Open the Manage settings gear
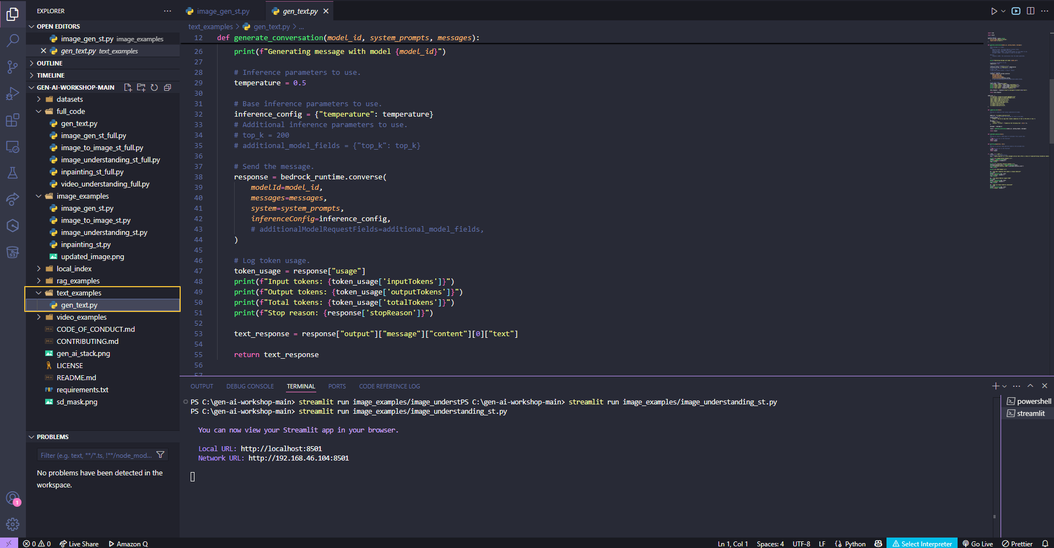Image resolution: width=1054 pixels, height=548 pixels. [13, 524]
